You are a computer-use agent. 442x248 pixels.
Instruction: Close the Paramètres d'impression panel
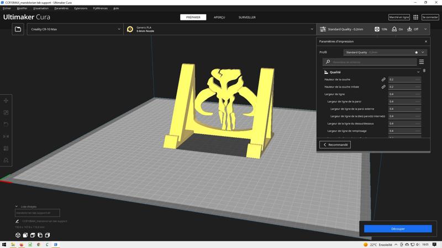click(426, 42)
